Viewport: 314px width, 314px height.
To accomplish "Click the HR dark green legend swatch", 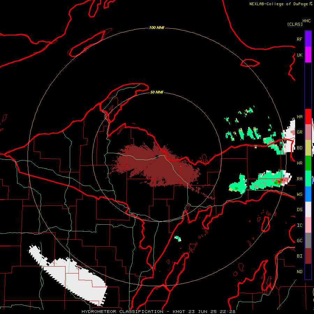I will 308,163.
